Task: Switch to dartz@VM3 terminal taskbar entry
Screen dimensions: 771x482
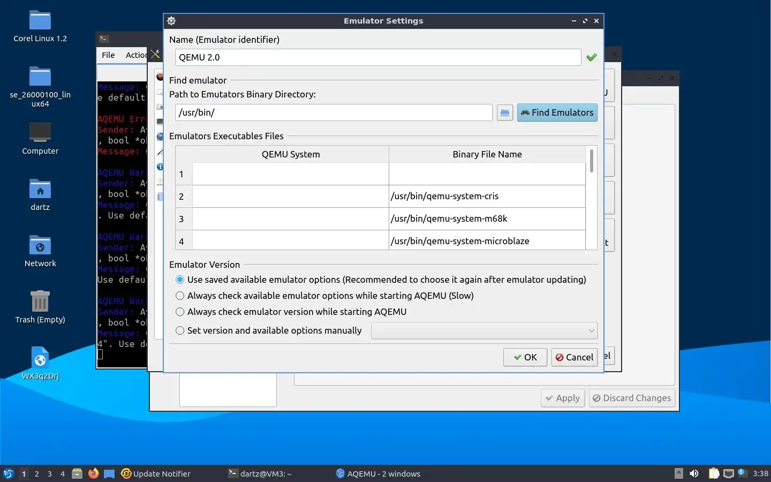Action: (260, 473)
